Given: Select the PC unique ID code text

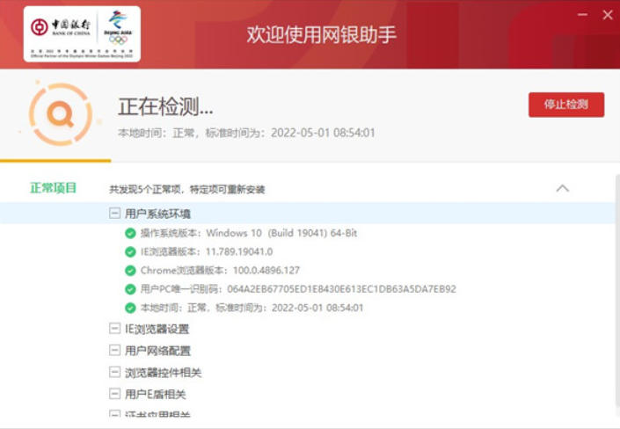Looking at the screenshot, I should (341, 289).
